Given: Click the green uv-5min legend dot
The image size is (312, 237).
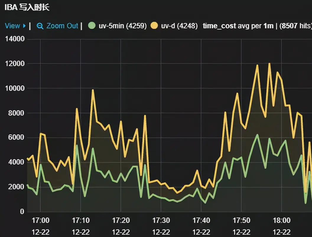Looking at the screenshot, I should click(92, 26).
